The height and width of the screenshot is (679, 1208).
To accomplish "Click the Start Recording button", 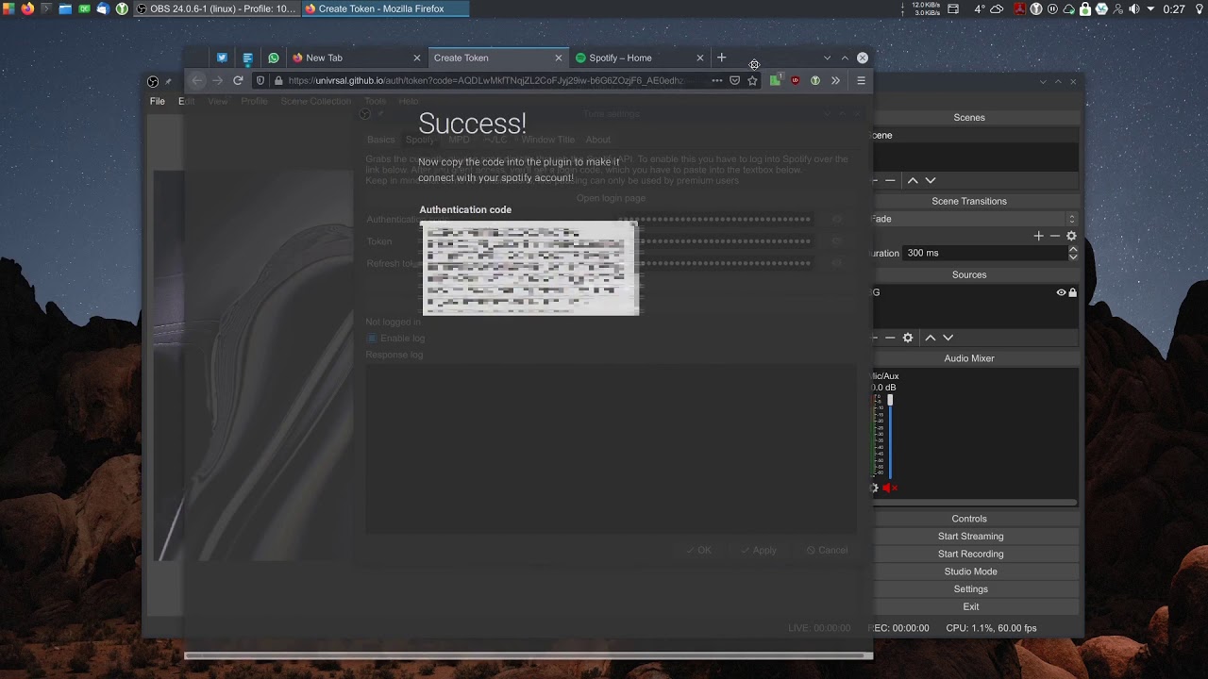I will (x=970, y=554).
